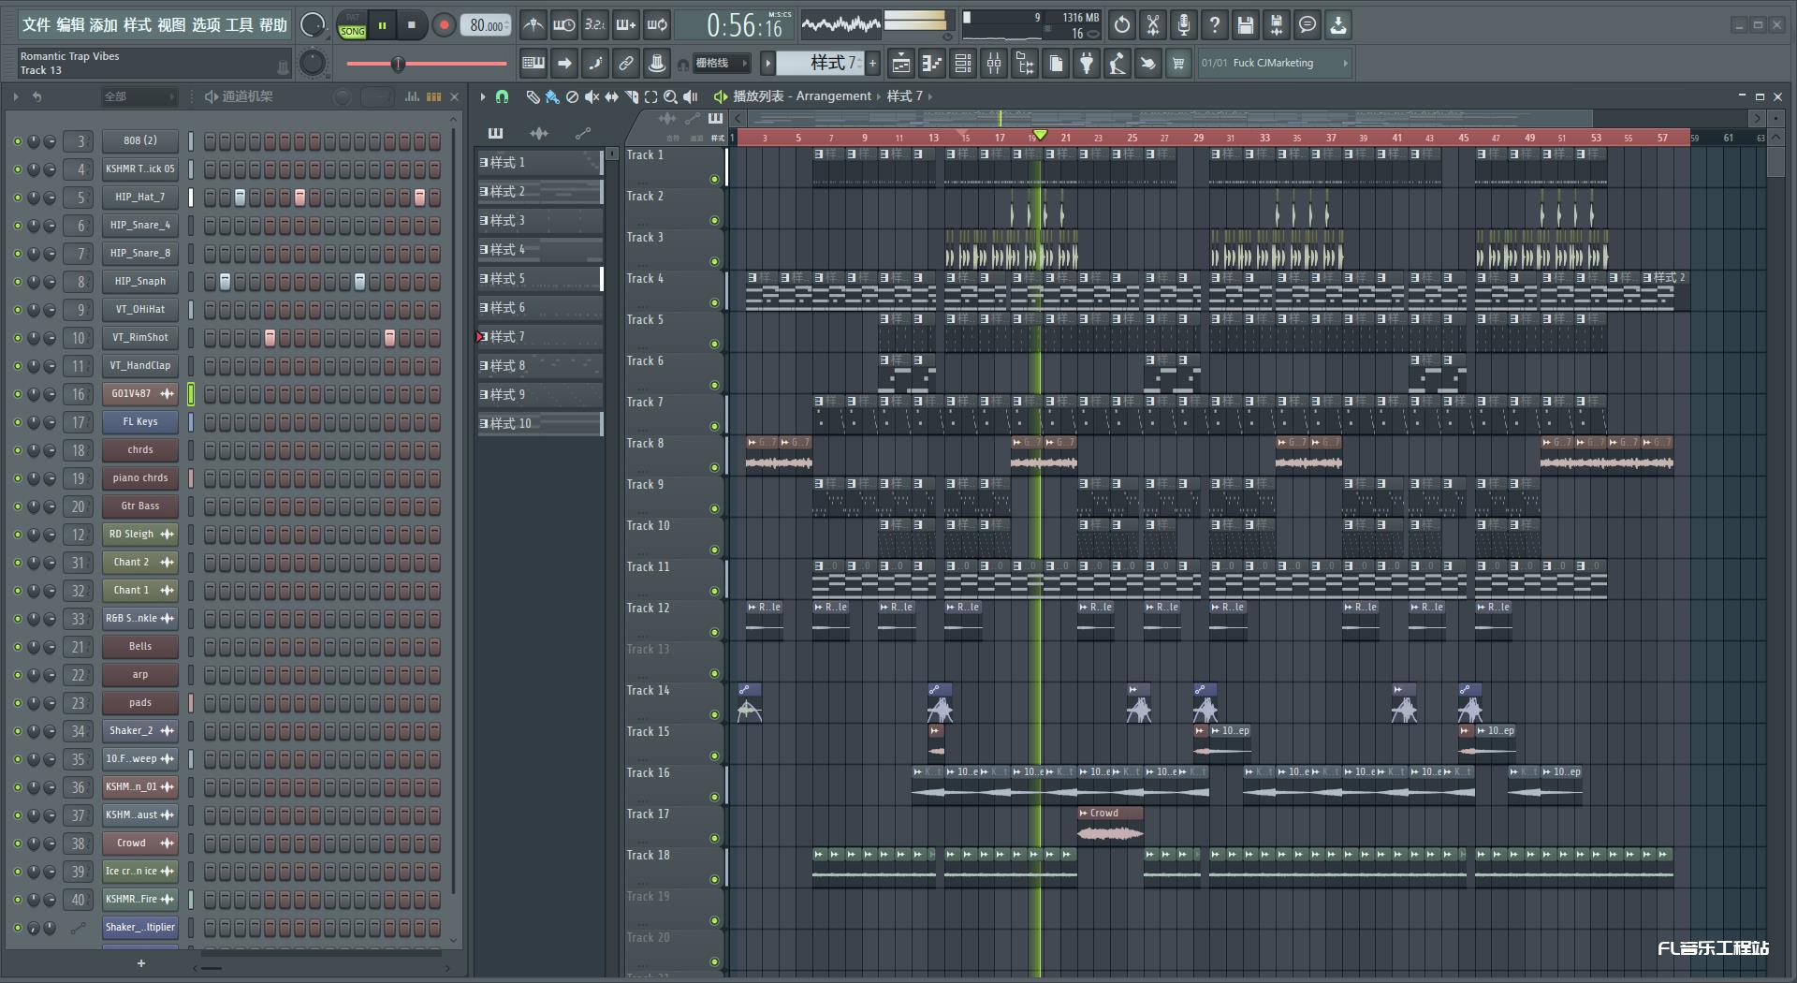Click the main pitch knob

313,63
